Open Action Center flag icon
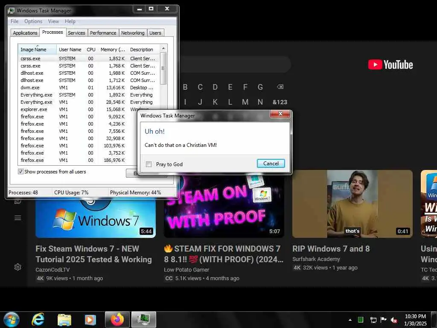Screen dimensions: 437x328 click(384, 319)
